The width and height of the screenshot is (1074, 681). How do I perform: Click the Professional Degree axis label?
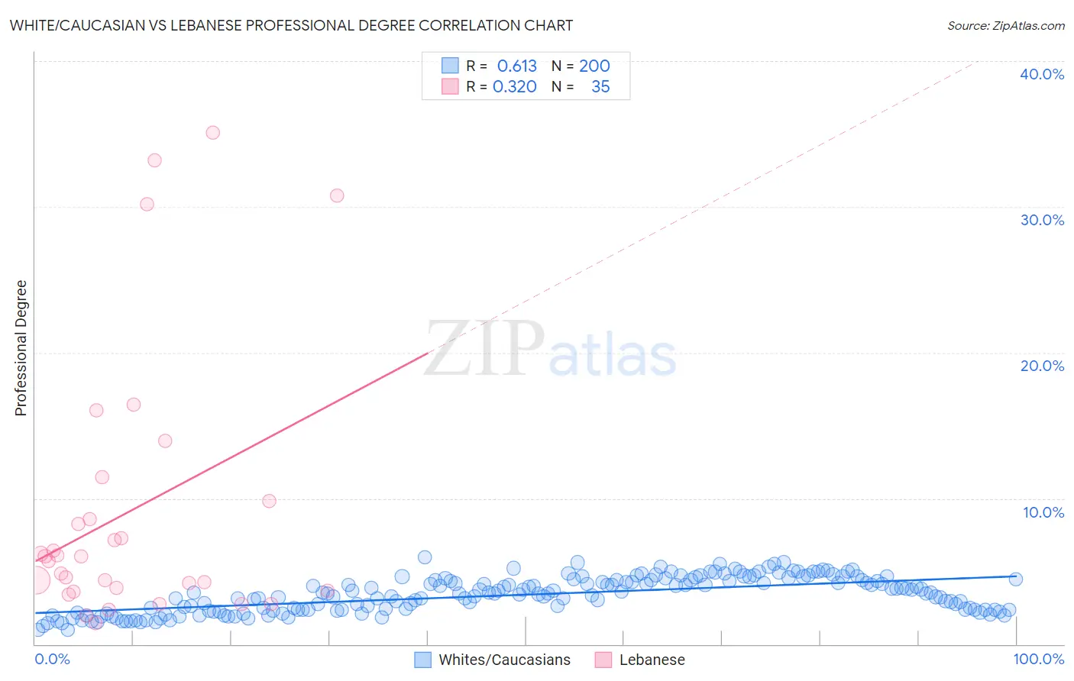[x=21, y=348]
